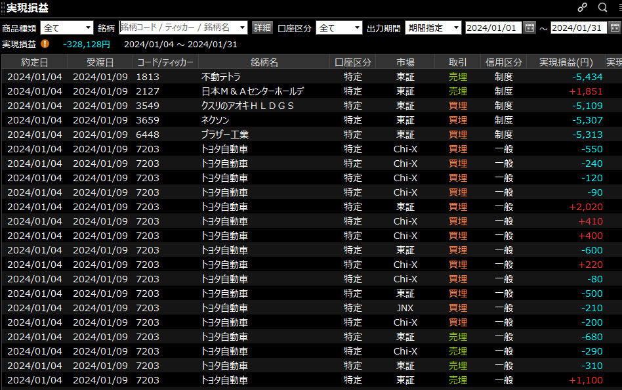Sort by 受渡日 column header
The image size is (622, 390).
pos(100,62)
